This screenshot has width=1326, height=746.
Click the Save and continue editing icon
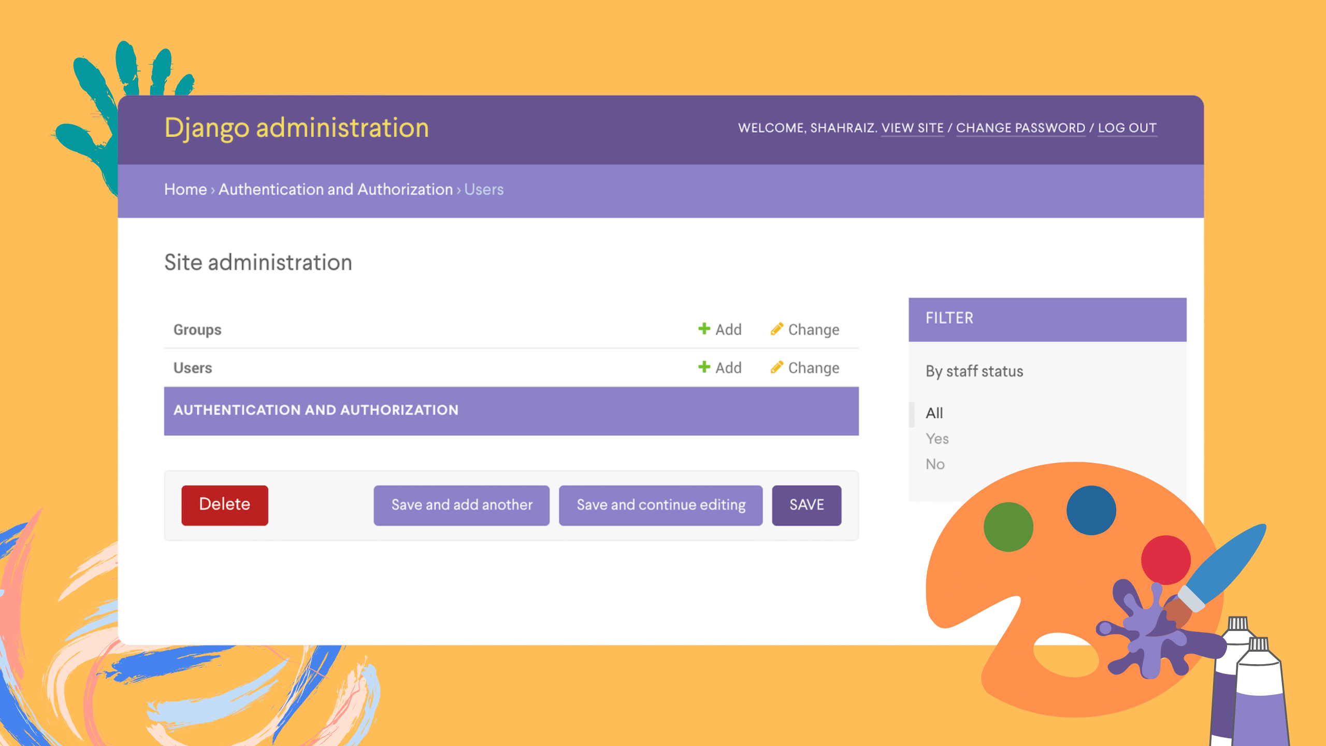pyautogui.click(x=660, y=505)
